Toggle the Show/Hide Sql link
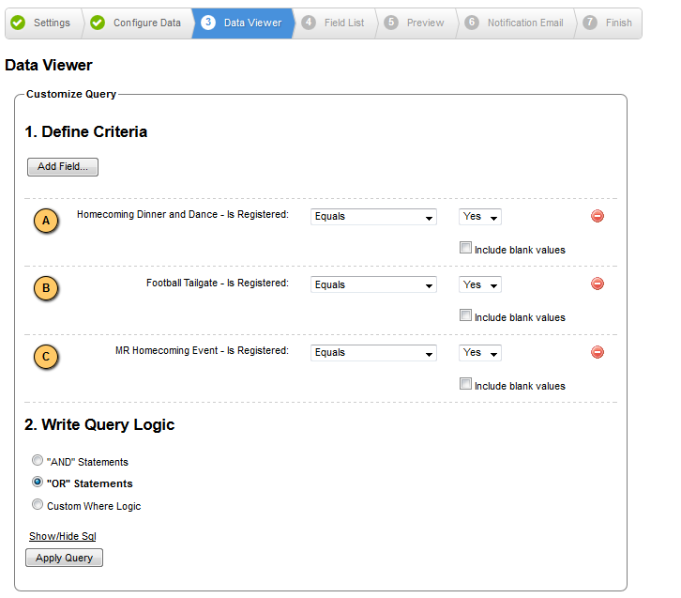This screenshot has height=598, width=681. click(x=63, y=536)
